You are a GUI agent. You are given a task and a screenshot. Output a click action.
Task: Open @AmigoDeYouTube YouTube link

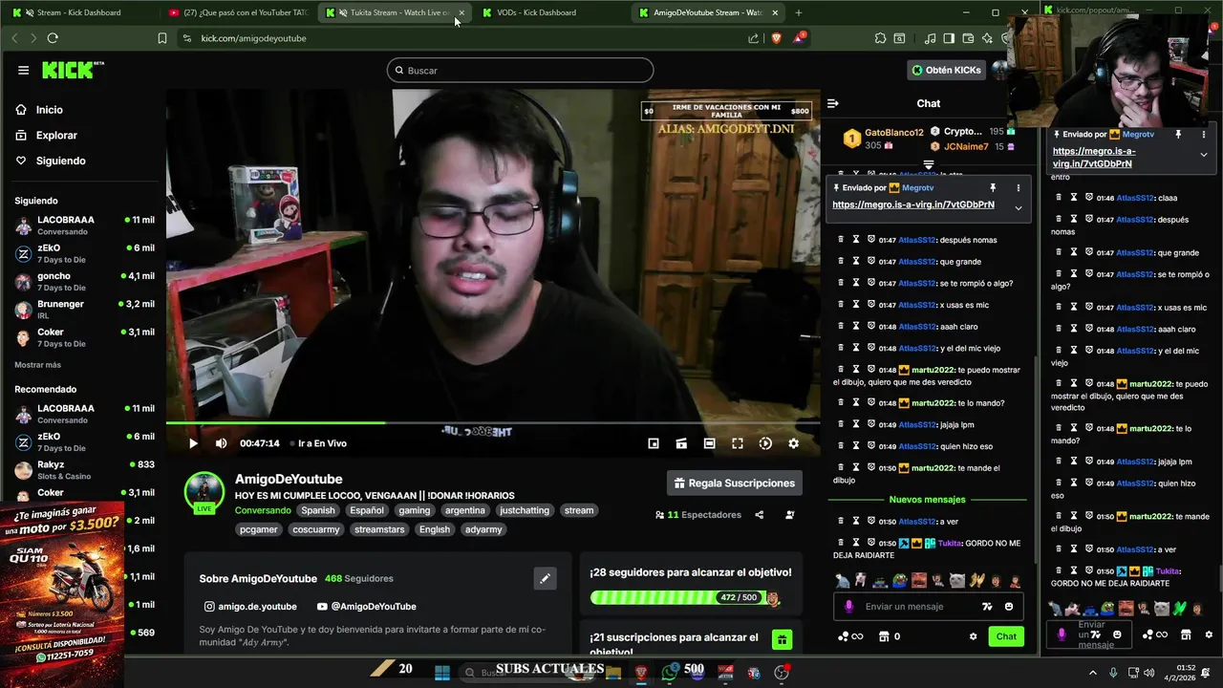(x=366, y=606)
